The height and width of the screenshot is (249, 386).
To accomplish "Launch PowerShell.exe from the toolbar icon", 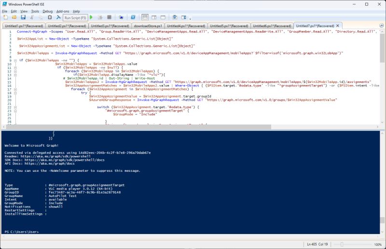I will (x=133, y=17).
